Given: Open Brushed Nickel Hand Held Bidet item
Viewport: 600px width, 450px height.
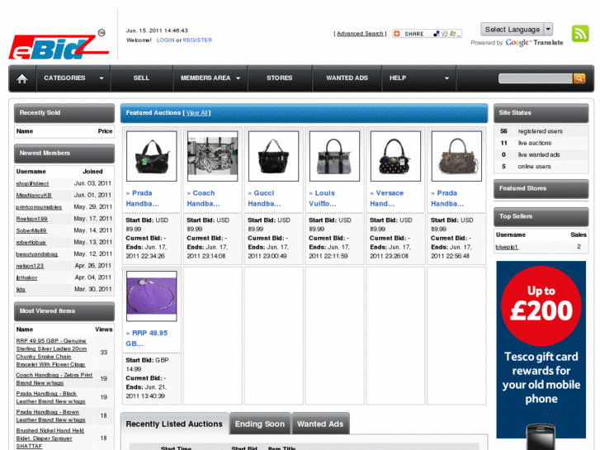Looking at the screenshot, I should pyautogui.click(x=50, y=438).
